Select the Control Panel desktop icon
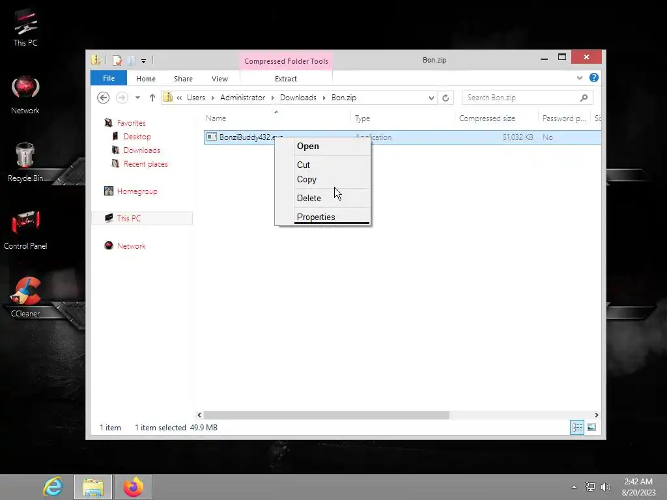The image size is (667, 500). (x=25, y=230)
